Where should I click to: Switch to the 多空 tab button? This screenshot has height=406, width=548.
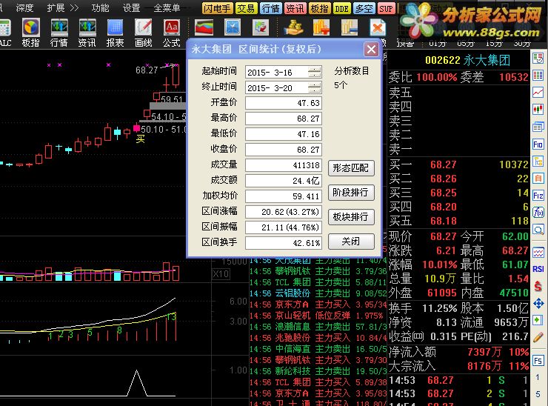364,8
